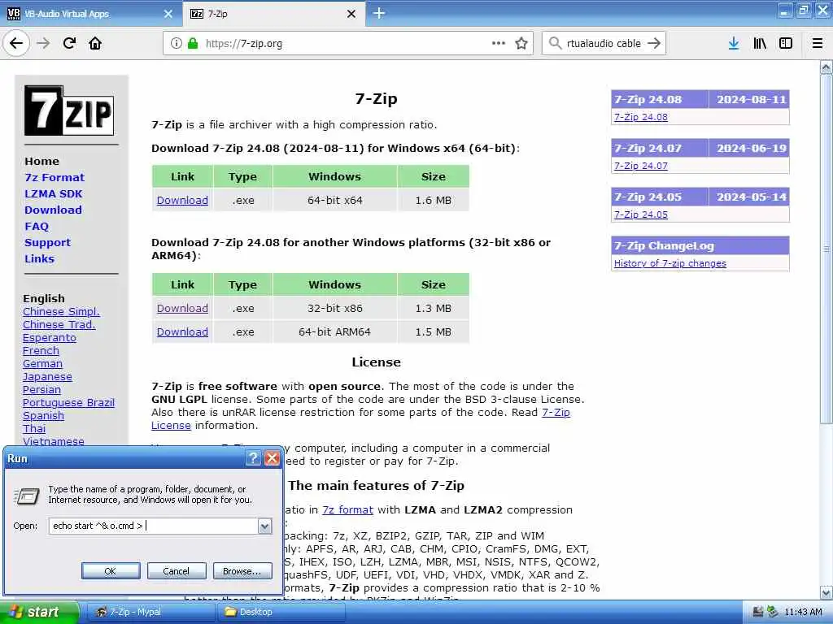Click the Run program icon in dialog
Image resolution: width=833 pixels, height=624 pixels.
pyautogui.click(x=27, y=496)
